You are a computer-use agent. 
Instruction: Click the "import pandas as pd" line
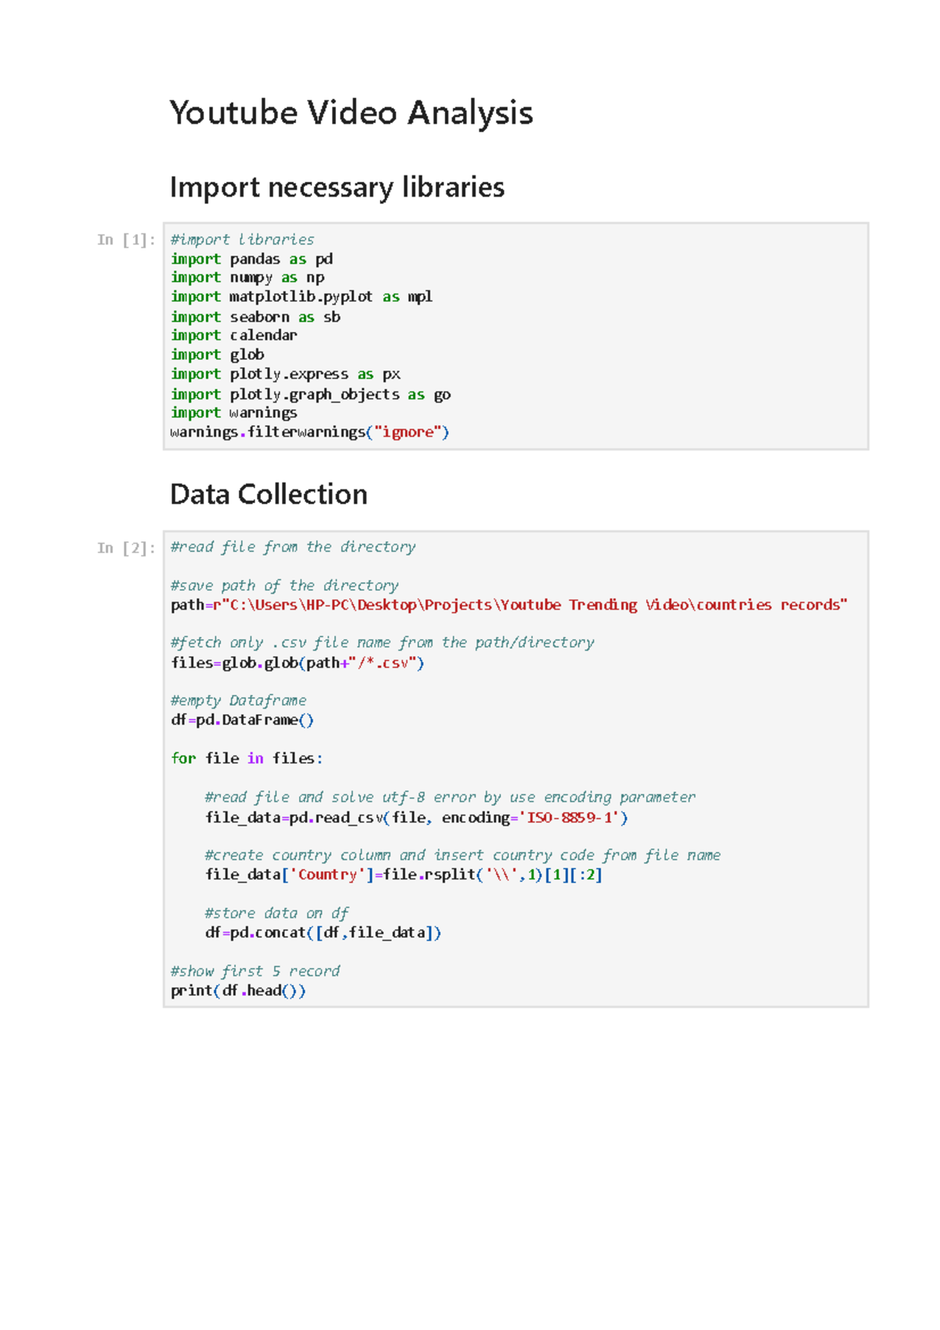(x=251, y=259)
